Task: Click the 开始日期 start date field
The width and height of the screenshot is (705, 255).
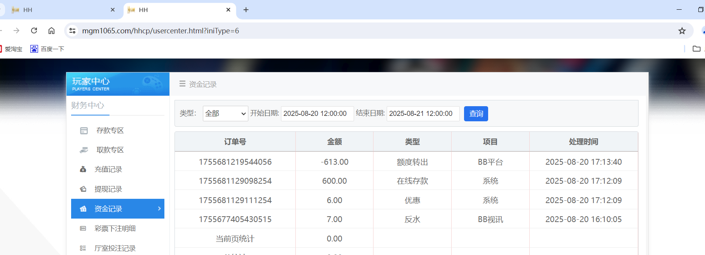Action: [x=317, y=114]
